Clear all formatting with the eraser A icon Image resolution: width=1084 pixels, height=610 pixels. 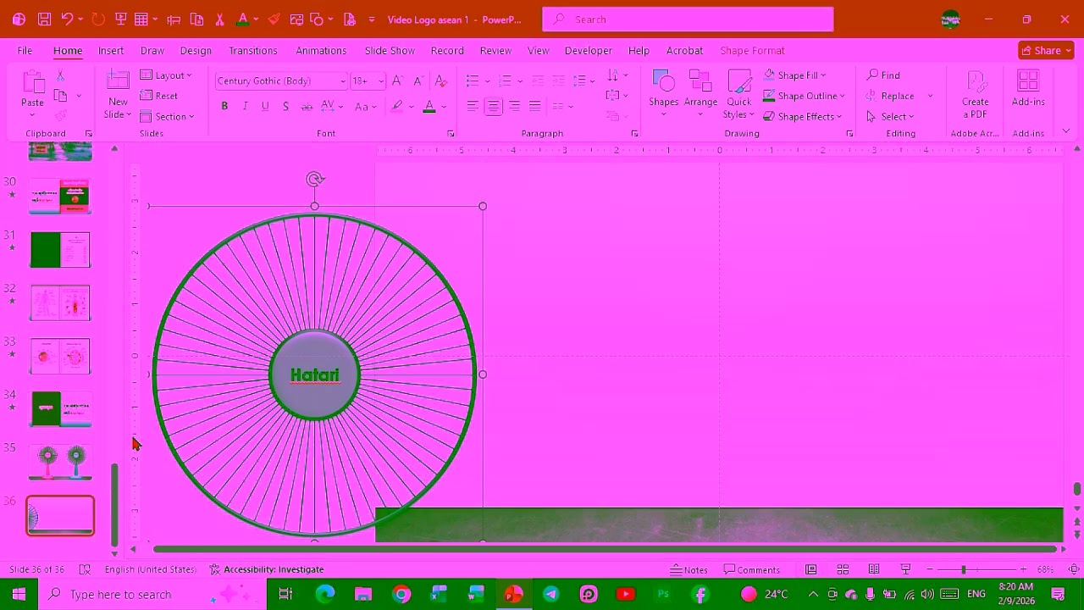440,80
